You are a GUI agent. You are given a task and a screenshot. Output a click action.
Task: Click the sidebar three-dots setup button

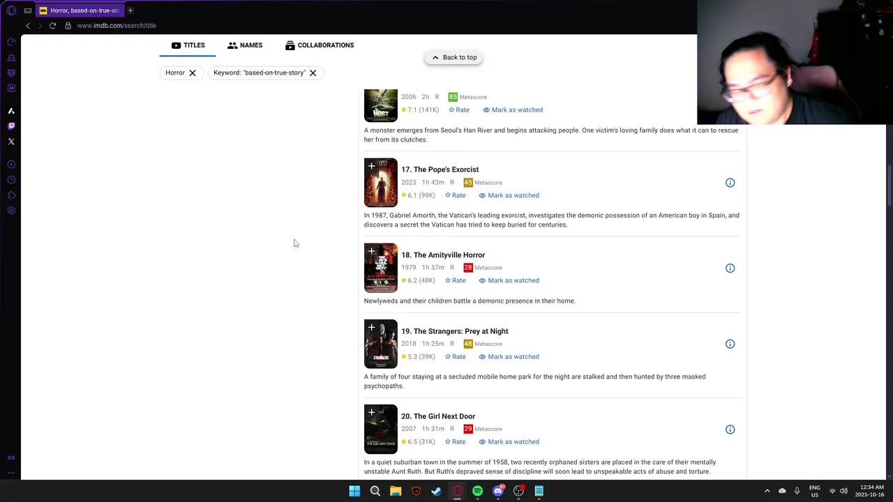11,473
